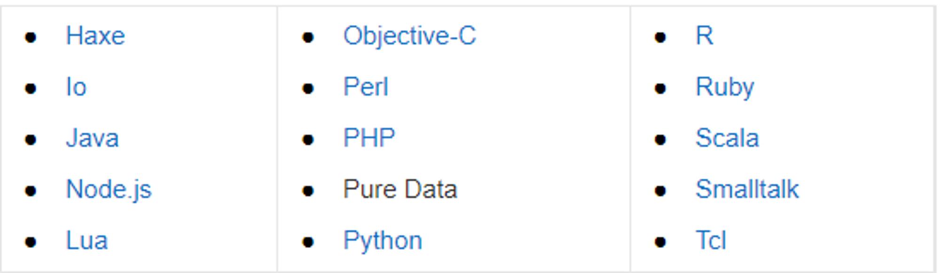Open the Python link

pos(383,241)
